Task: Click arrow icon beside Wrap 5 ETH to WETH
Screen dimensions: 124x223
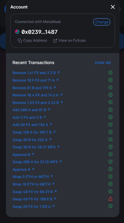Action: click(51, 176)
